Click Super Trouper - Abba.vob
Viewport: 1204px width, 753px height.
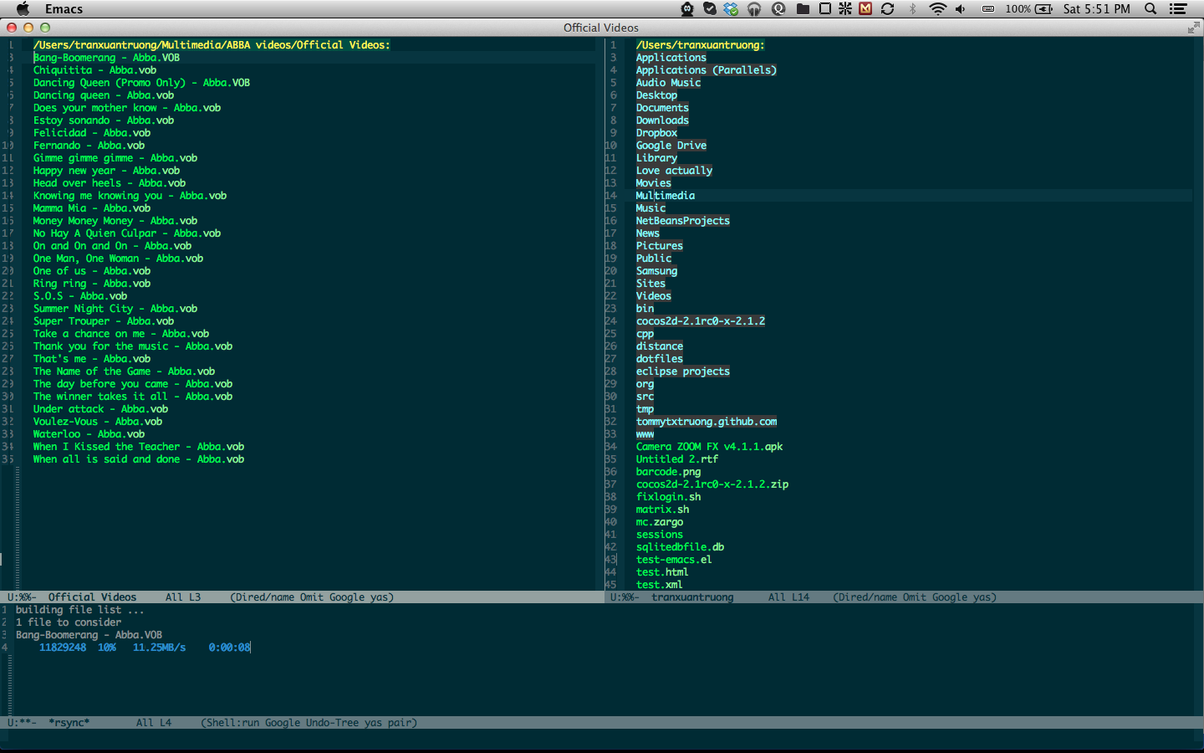coord(104,321)
